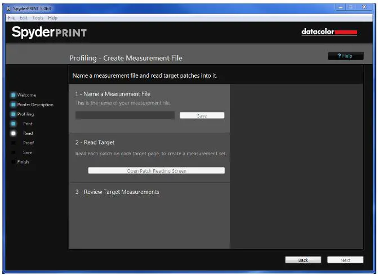Open the Tools menu

pos(38,18)
